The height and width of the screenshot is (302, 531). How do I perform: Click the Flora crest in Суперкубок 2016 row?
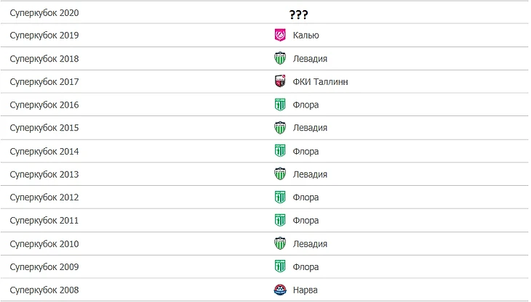coord(280,105)
